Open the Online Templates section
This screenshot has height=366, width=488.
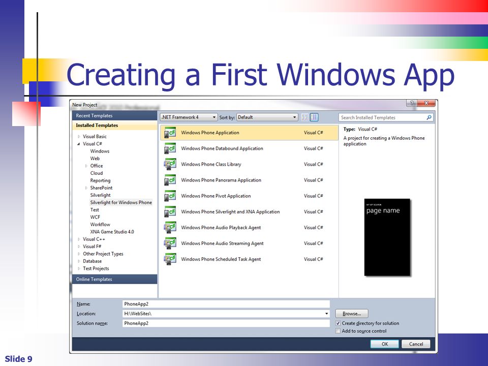pyautogui.click(x=114, y=279)
